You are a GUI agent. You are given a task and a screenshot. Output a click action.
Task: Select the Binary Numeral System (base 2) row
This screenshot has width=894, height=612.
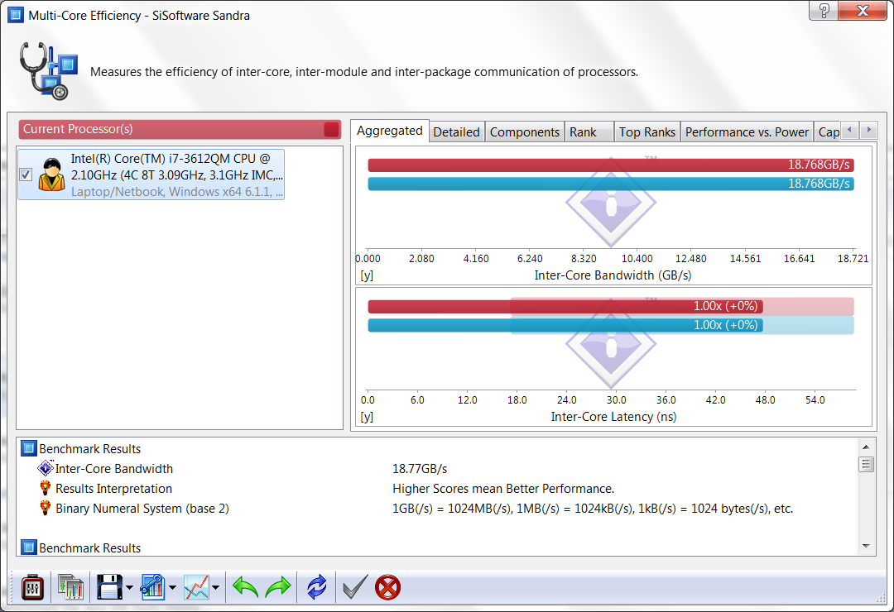[439, 509]
